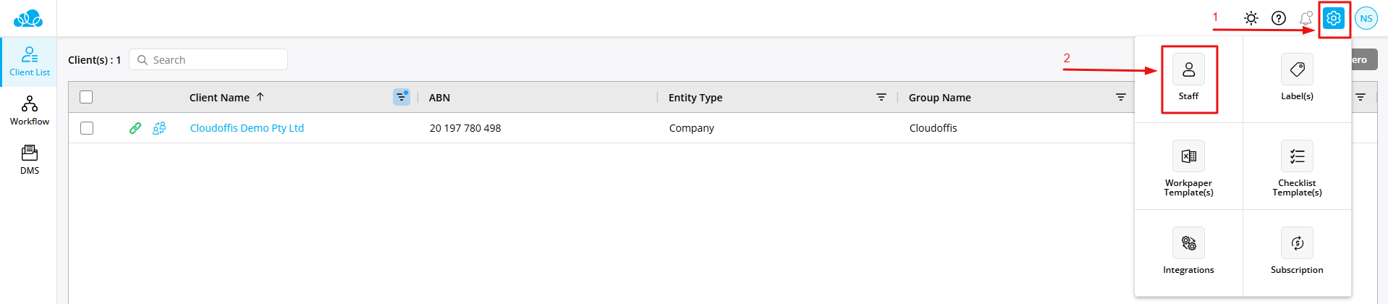1388x304 pixels.
Task: Open the Group Name column filter
Action: [1120, 97]
